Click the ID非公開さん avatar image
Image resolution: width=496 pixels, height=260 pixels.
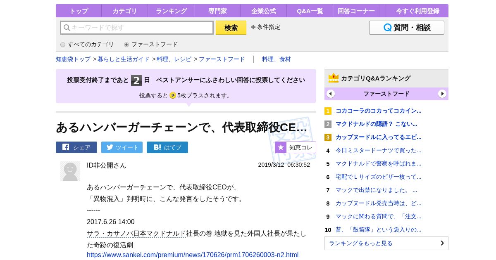tap(70, 171)
